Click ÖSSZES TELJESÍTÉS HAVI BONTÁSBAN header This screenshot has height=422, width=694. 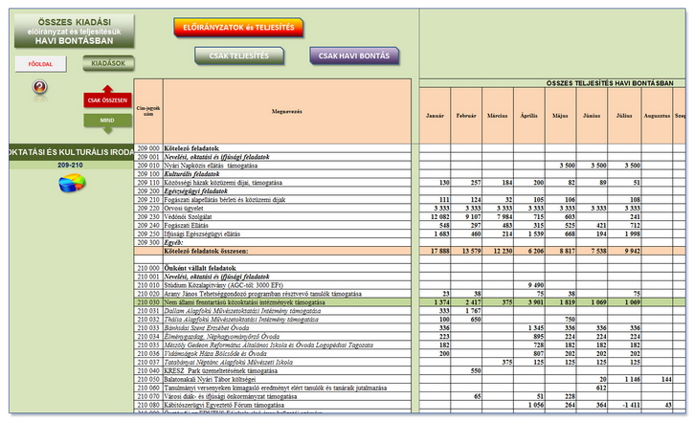pyautogui.click(x=610, y=83)
